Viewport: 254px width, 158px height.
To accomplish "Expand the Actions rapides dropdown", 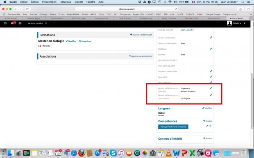I will [x=37, y=23].
